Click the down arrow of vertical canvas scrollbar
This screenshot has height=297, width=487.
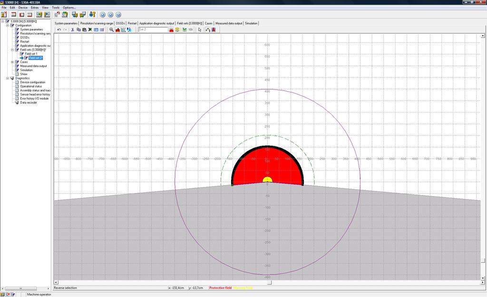[483, 278]
